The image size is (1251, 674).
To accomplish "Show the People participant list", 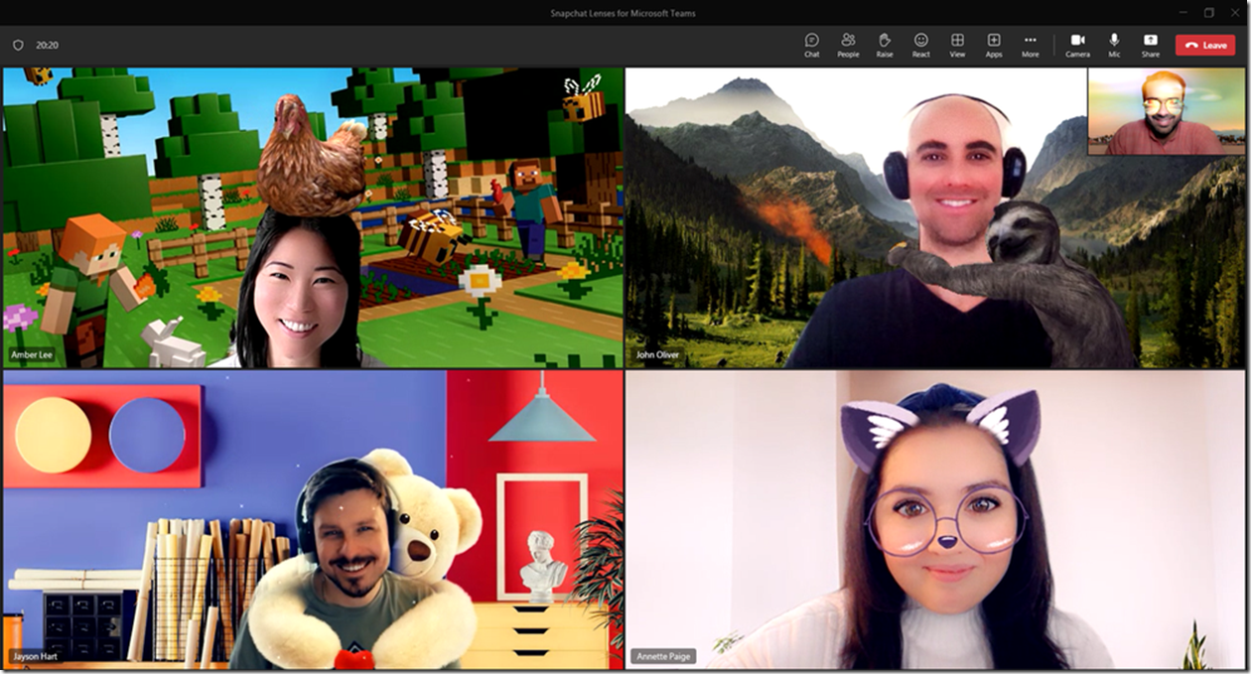I will coord(847,45).
